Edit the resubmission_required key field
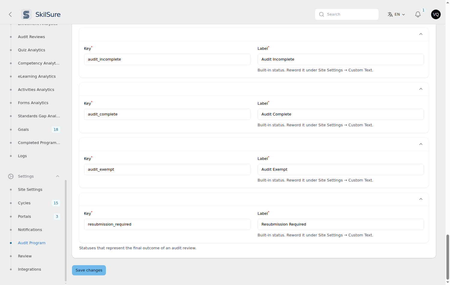This screenshot has height=285, width=450. (167, 224)
